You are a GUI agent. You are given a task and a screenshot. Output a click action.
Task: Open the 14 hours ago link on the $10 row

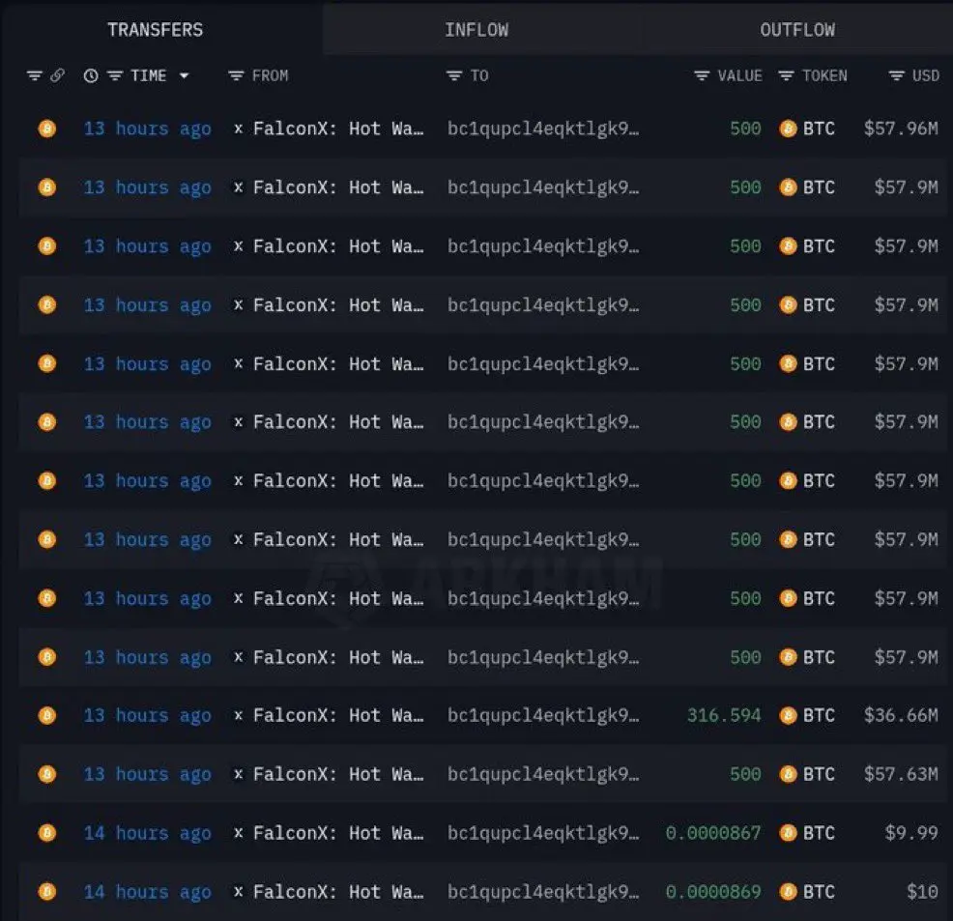coord(147,891)
